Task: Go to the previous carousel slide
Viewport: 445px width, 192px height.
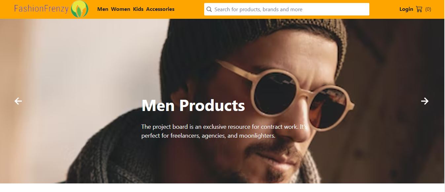Action: [18, 101]
